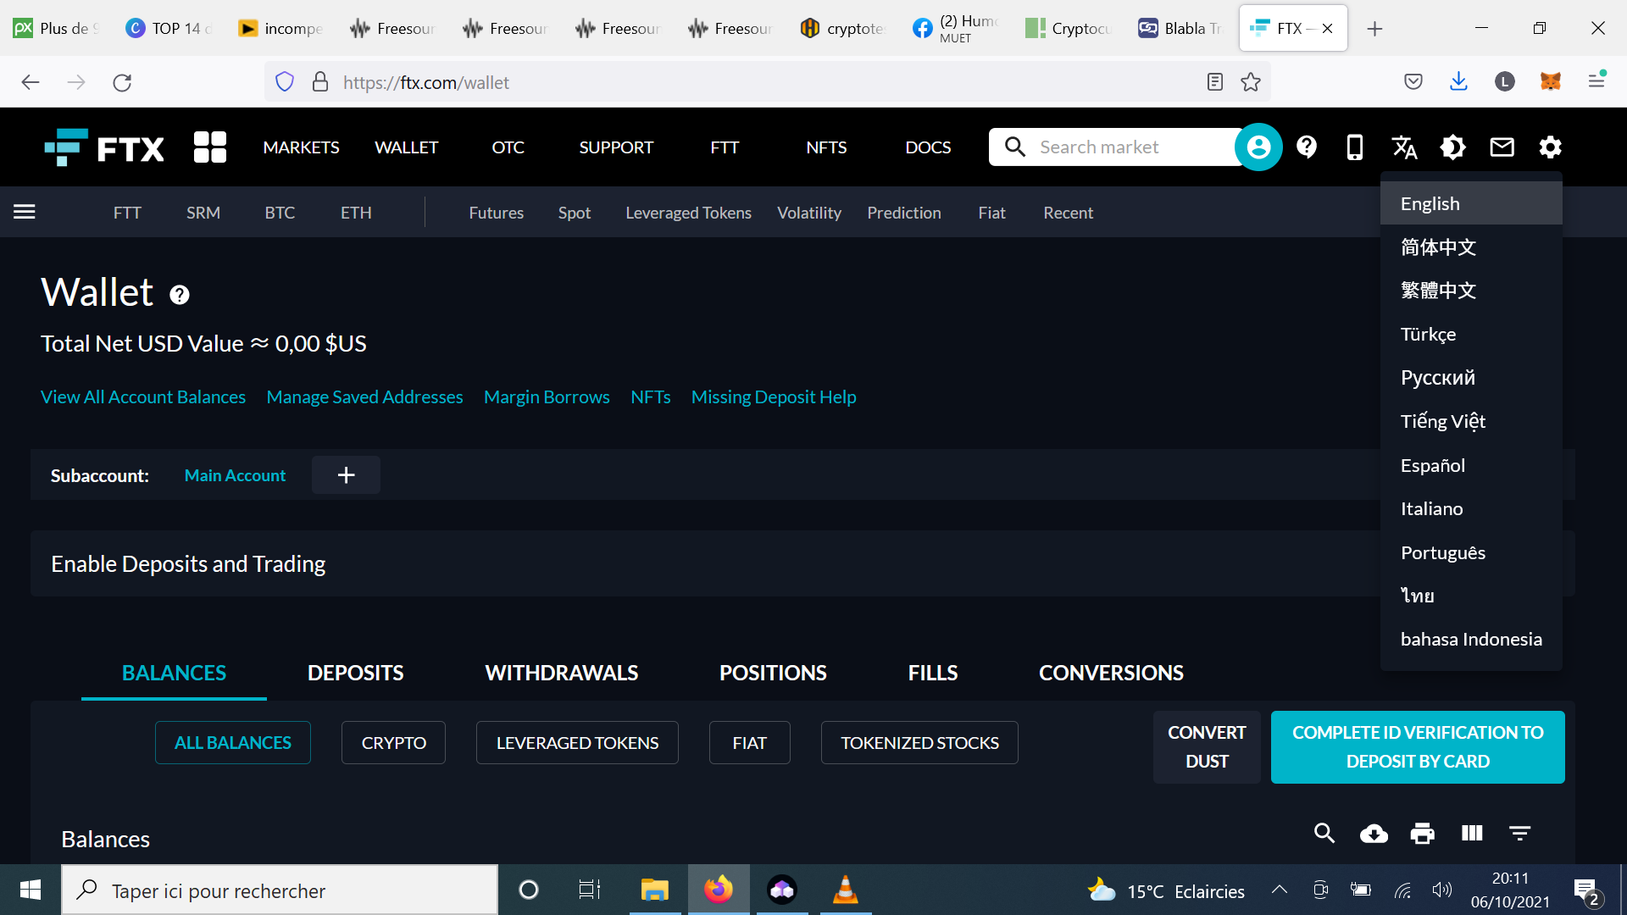This screenshot has width=1627, height=915.
Task: Open Futures in the markets bar
Action: [496, 213]
